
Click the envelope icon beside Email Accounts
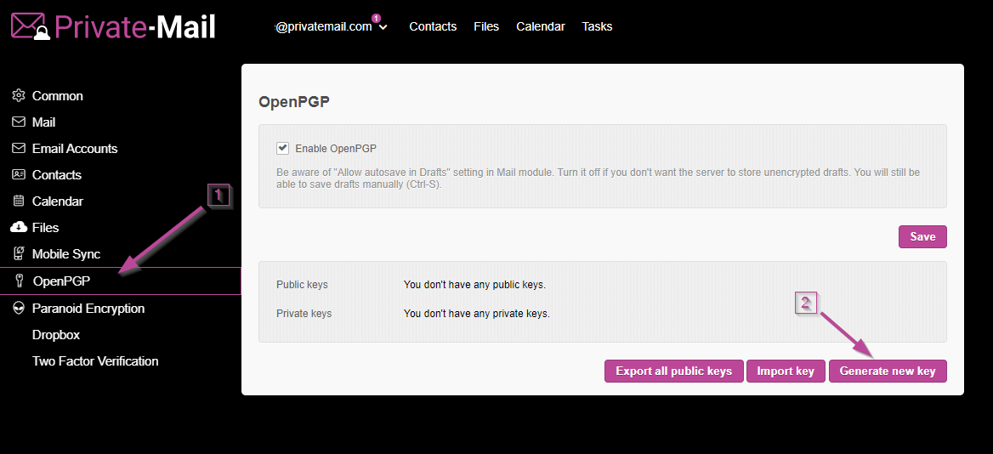click(x=19, y=149)
